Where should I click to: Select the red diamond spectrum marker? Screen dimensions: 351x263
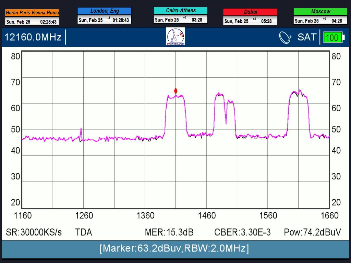(x=176, y=91)
